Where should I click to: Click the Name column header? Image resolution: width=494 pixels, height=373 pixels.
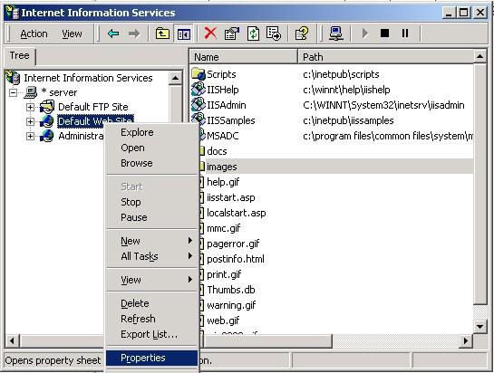pos(244,57)
